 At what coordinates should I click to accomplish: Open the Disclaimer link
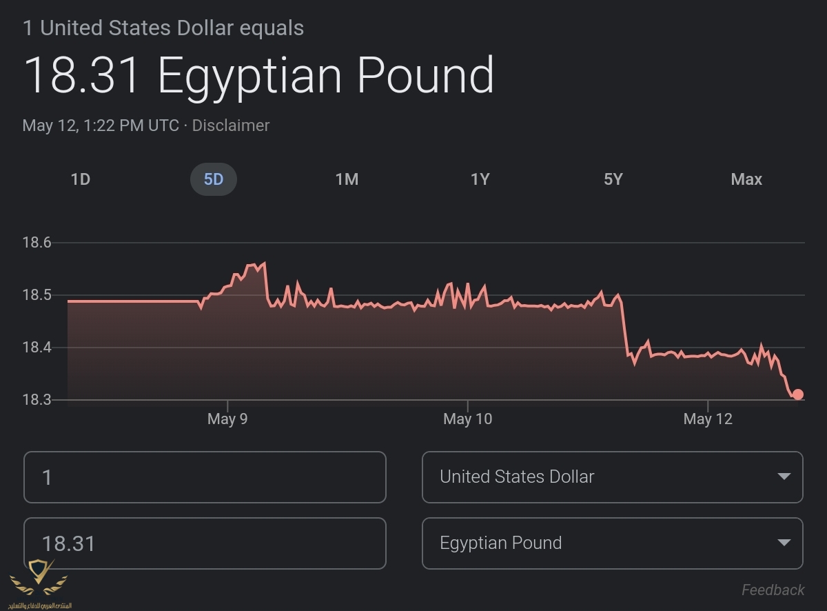click(x=231, y=126)
